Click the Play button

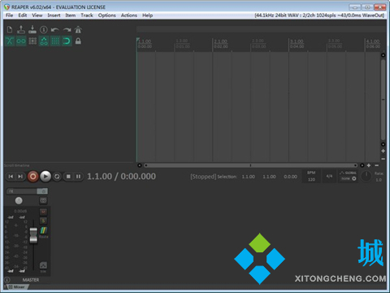45,177
